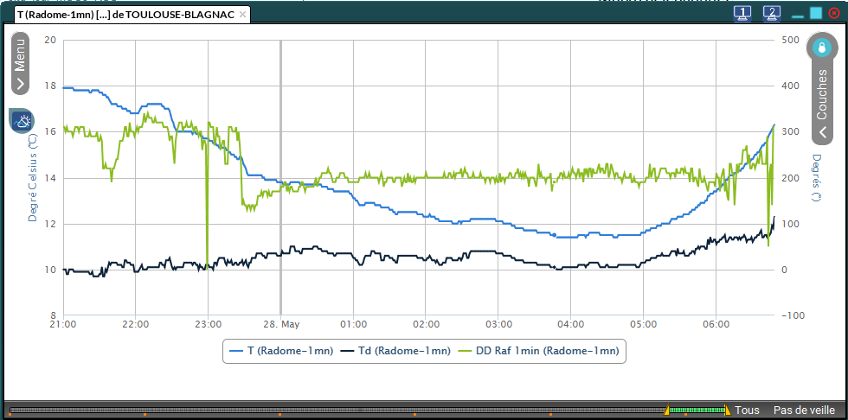Viewport: 848px width, 420px height.
Task: Maximize the window with the cyan square
Action: (815, 13)
